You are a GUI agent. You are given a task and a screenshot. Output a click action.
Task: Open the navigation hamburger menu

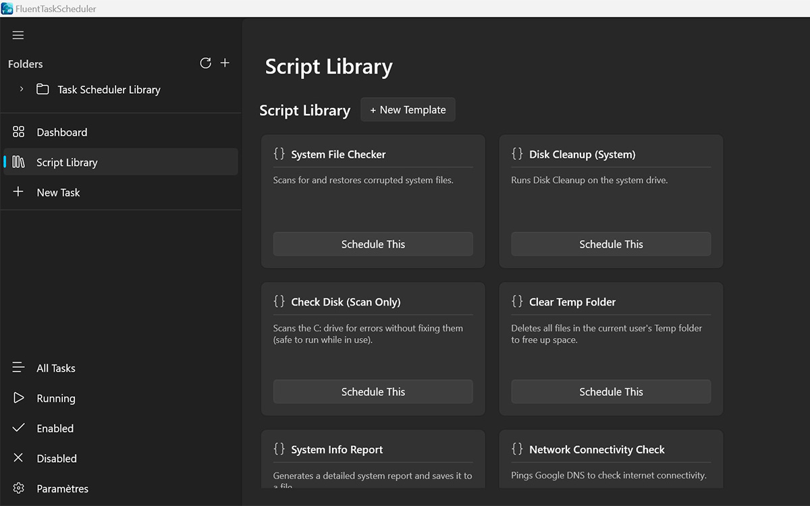click(18, 35)
